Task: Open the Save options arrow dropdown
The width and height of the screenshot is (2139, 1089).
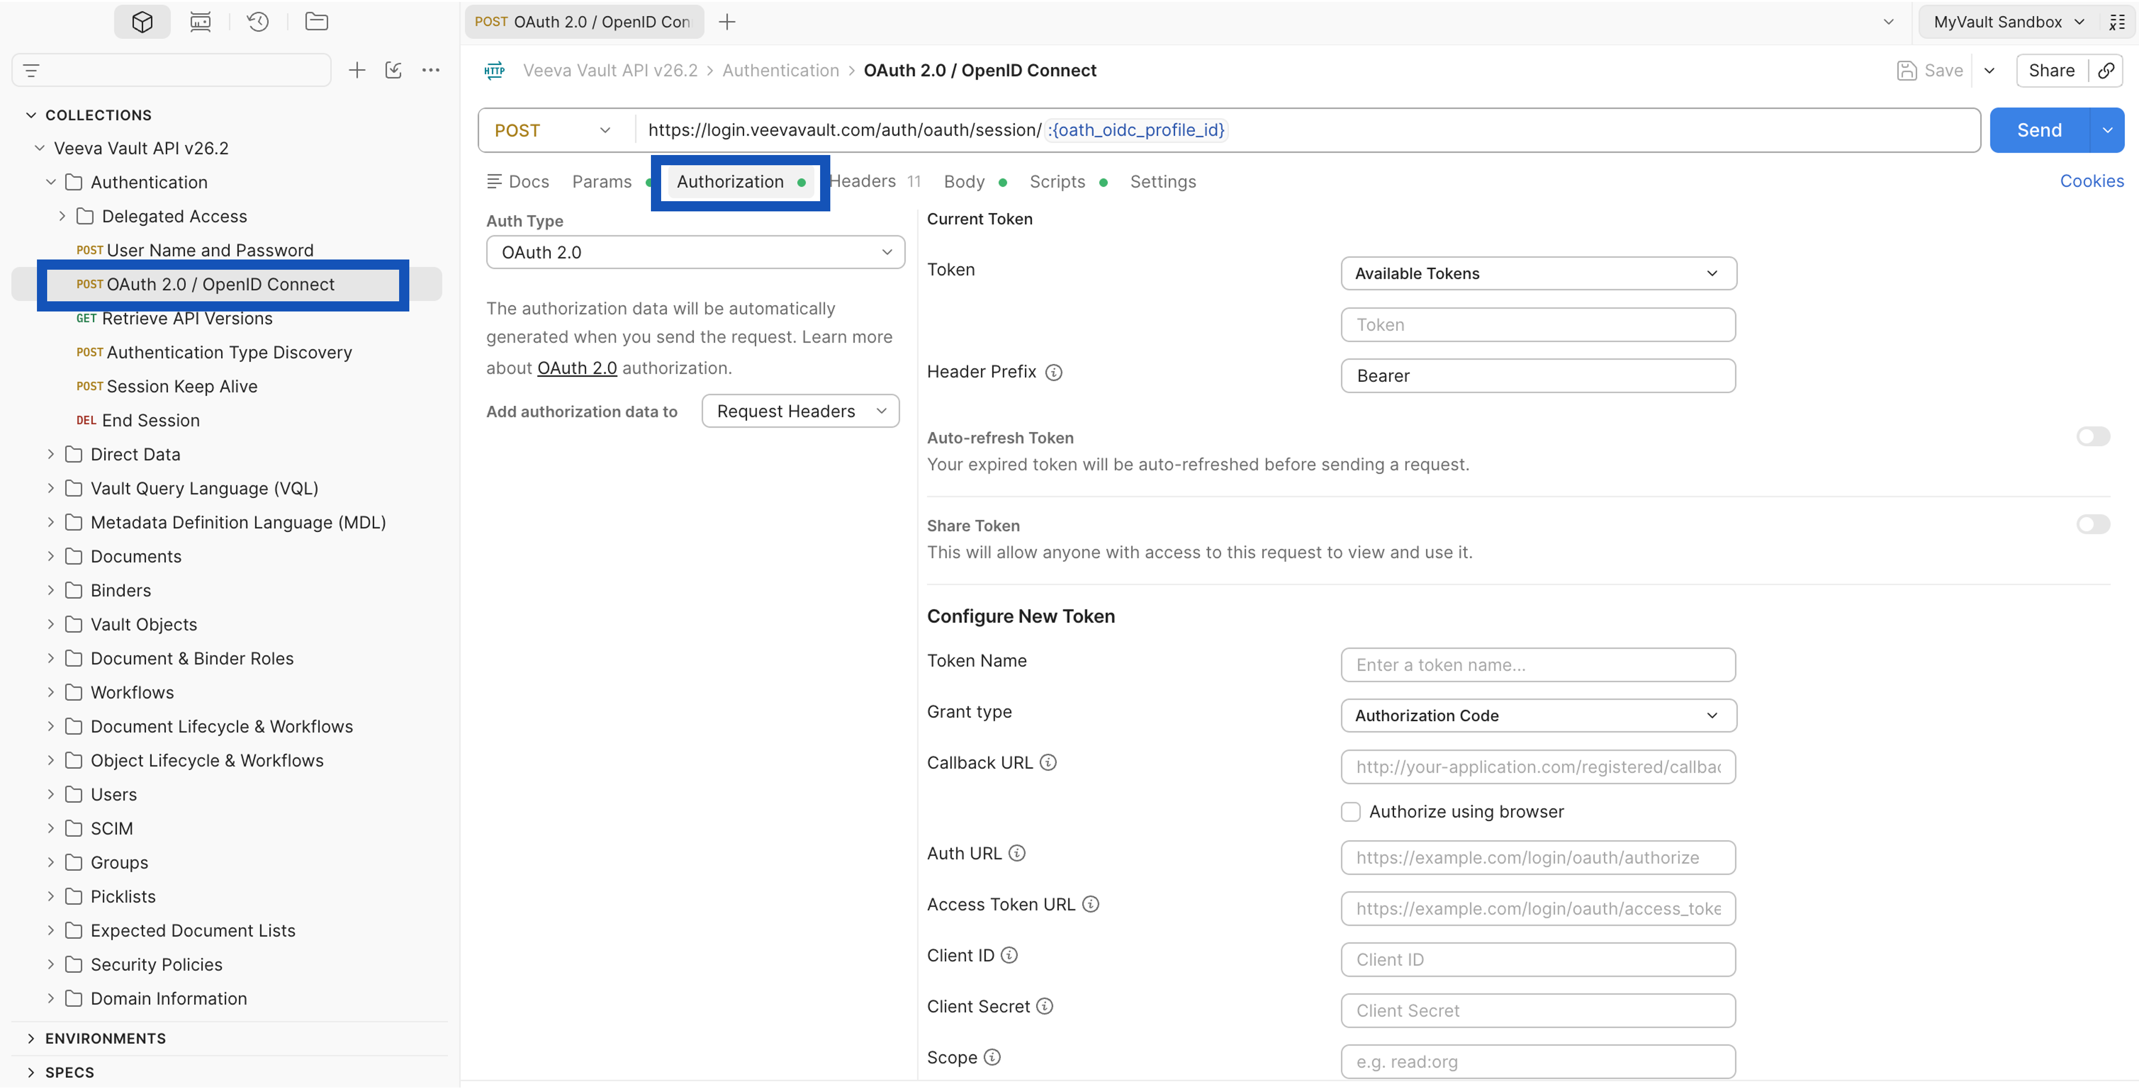Action: (1990, 70)
